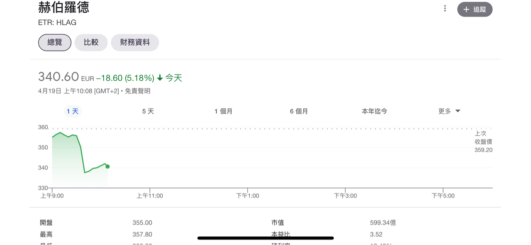Open the 財務資料 tab
531x245 pixels.
(135, 42)
